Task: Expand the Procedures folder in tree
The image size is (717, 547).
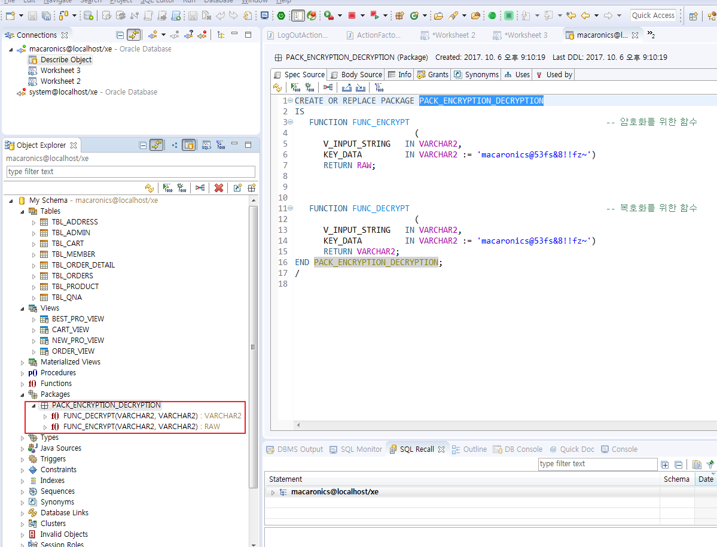Action: point(23,373)
